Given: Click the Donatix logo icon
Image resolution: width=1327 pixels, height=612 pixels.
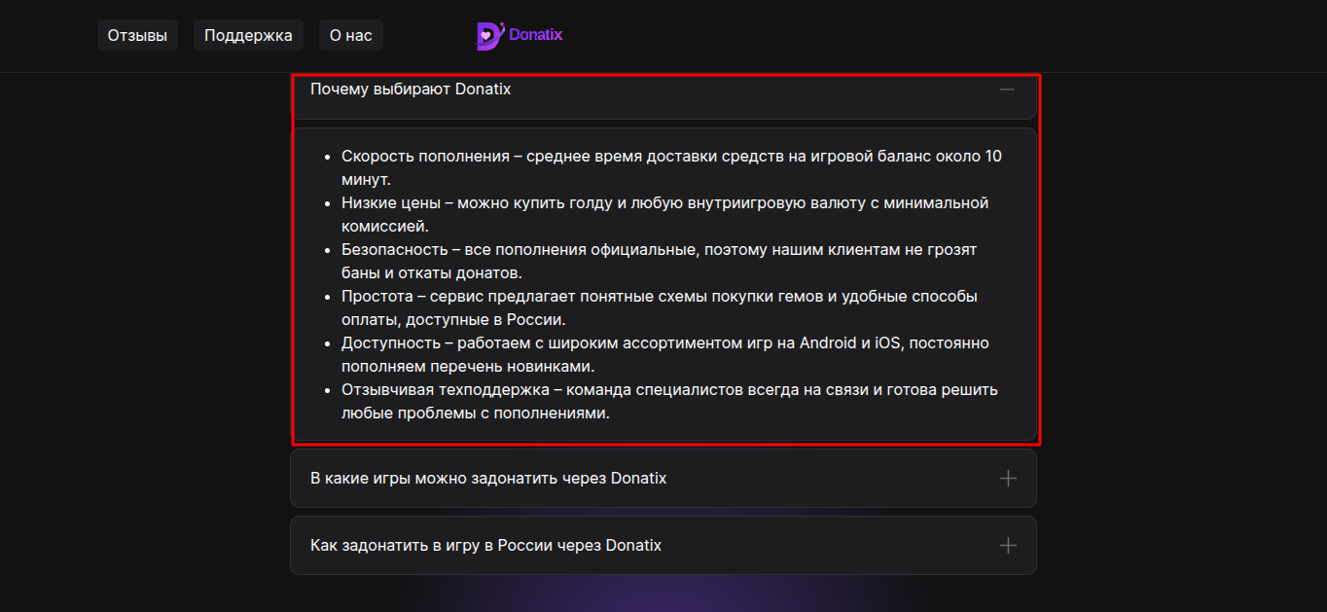Looking at the screenshot, I should coord(489,36).
